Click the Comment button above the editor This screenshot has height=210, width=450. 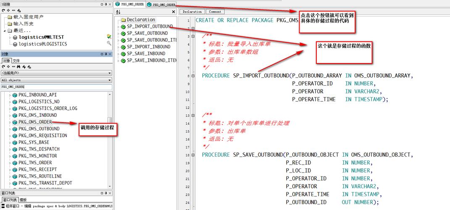215,12
